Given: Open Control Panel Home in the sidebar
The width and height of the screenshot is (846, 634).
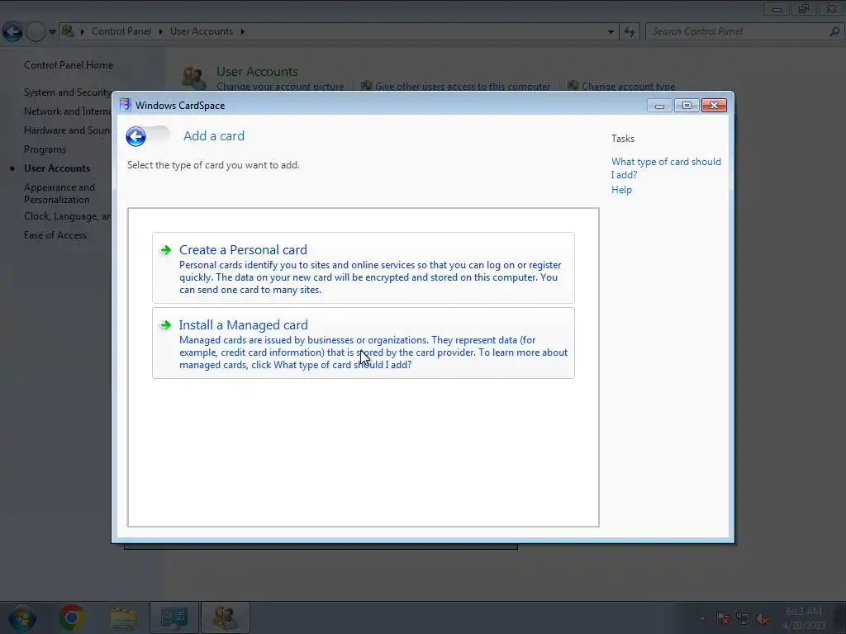Looking at the screenshot, I should [69, 65].
